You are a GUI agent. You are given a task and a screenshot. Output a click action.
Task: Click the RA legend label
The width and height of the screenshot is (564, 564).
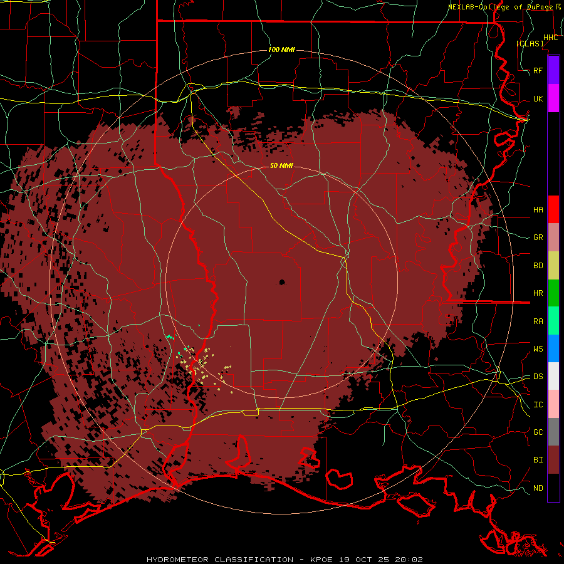pos(538,321)
